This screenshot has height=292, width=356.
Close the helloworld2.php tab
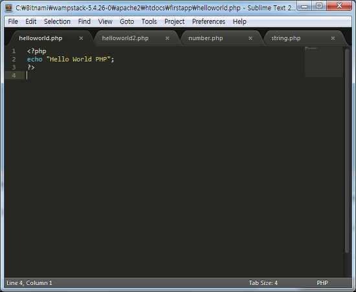click(168, 38)
